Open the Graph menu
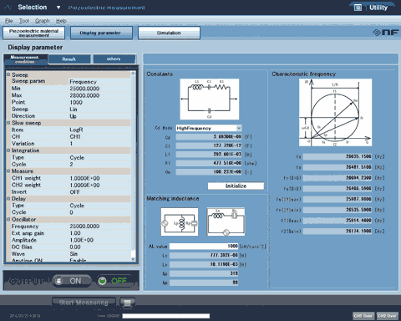Screen dimensions: 401x321 [x=43, y=21]
